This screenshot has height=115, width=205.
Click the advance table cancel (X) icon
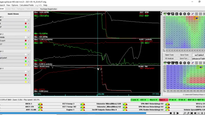click(x=189, y=63)
